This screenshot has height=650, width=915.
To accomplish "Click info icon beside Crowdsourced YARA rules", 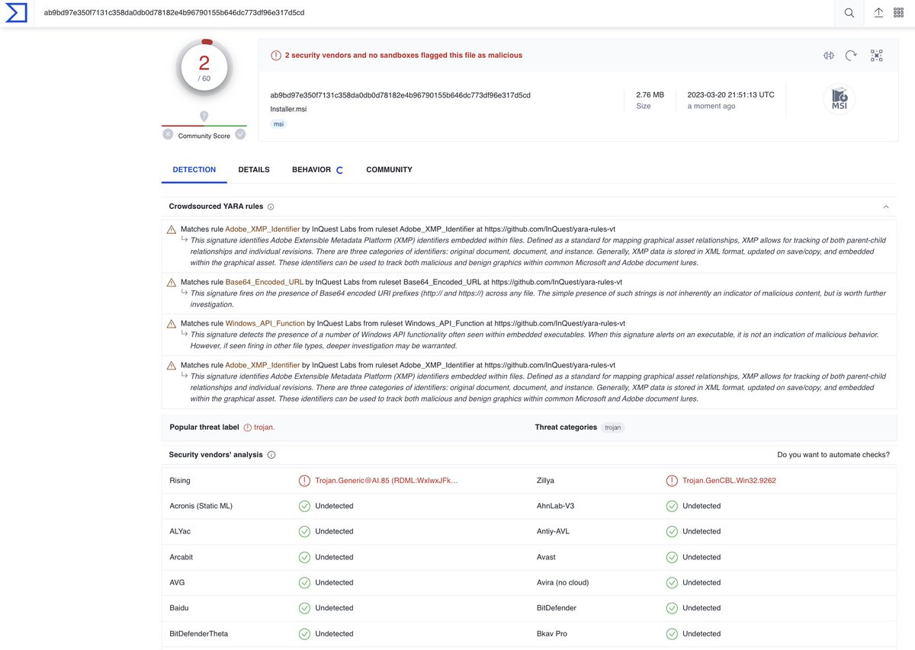I will coord(271,207).
